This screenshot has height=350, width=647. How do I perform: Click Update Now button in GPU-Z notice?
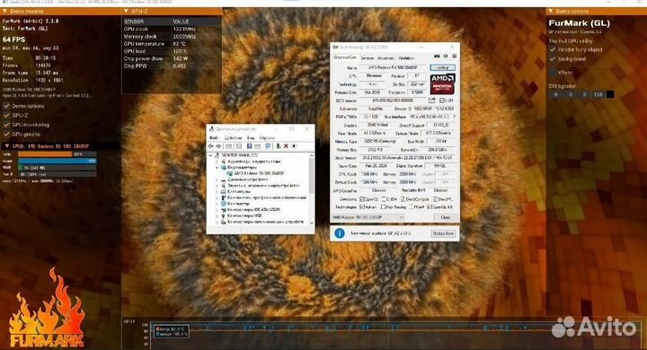coord(444,233)
